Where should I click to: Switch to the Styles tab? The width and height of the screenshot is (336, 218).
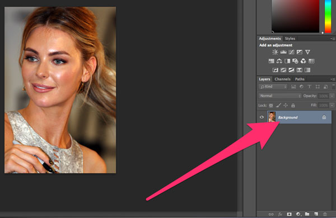(x=290, y=39)
